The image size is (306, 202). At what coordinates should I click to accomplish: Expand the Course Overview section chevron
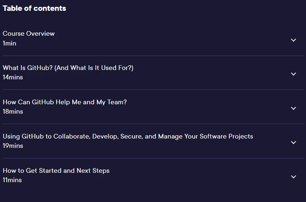click(x=293, y=40)
